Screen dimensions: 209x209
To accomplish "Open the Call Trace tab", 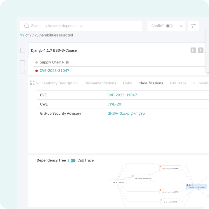I will click(178, 83).
